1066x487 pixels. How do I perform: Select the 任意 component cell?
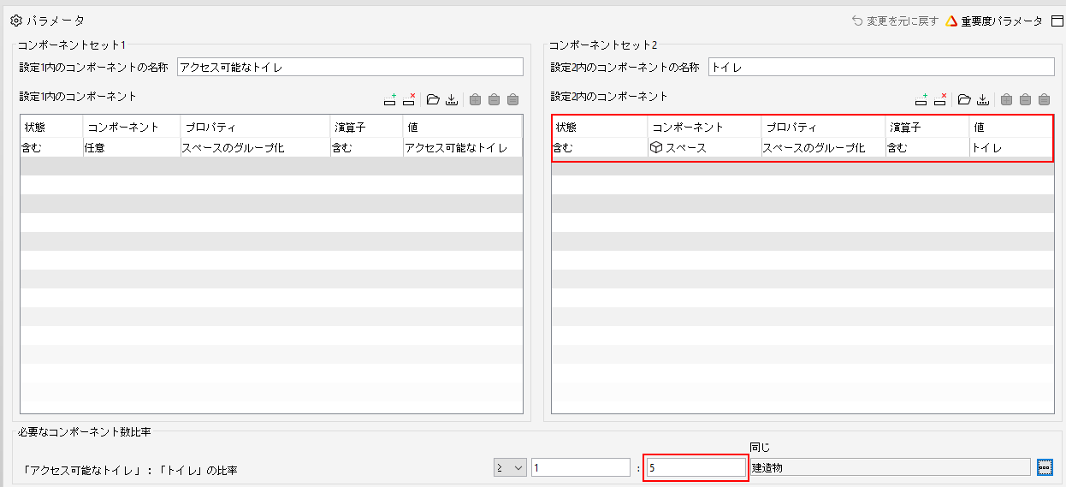pyautogui.click(x=132, y=147)
